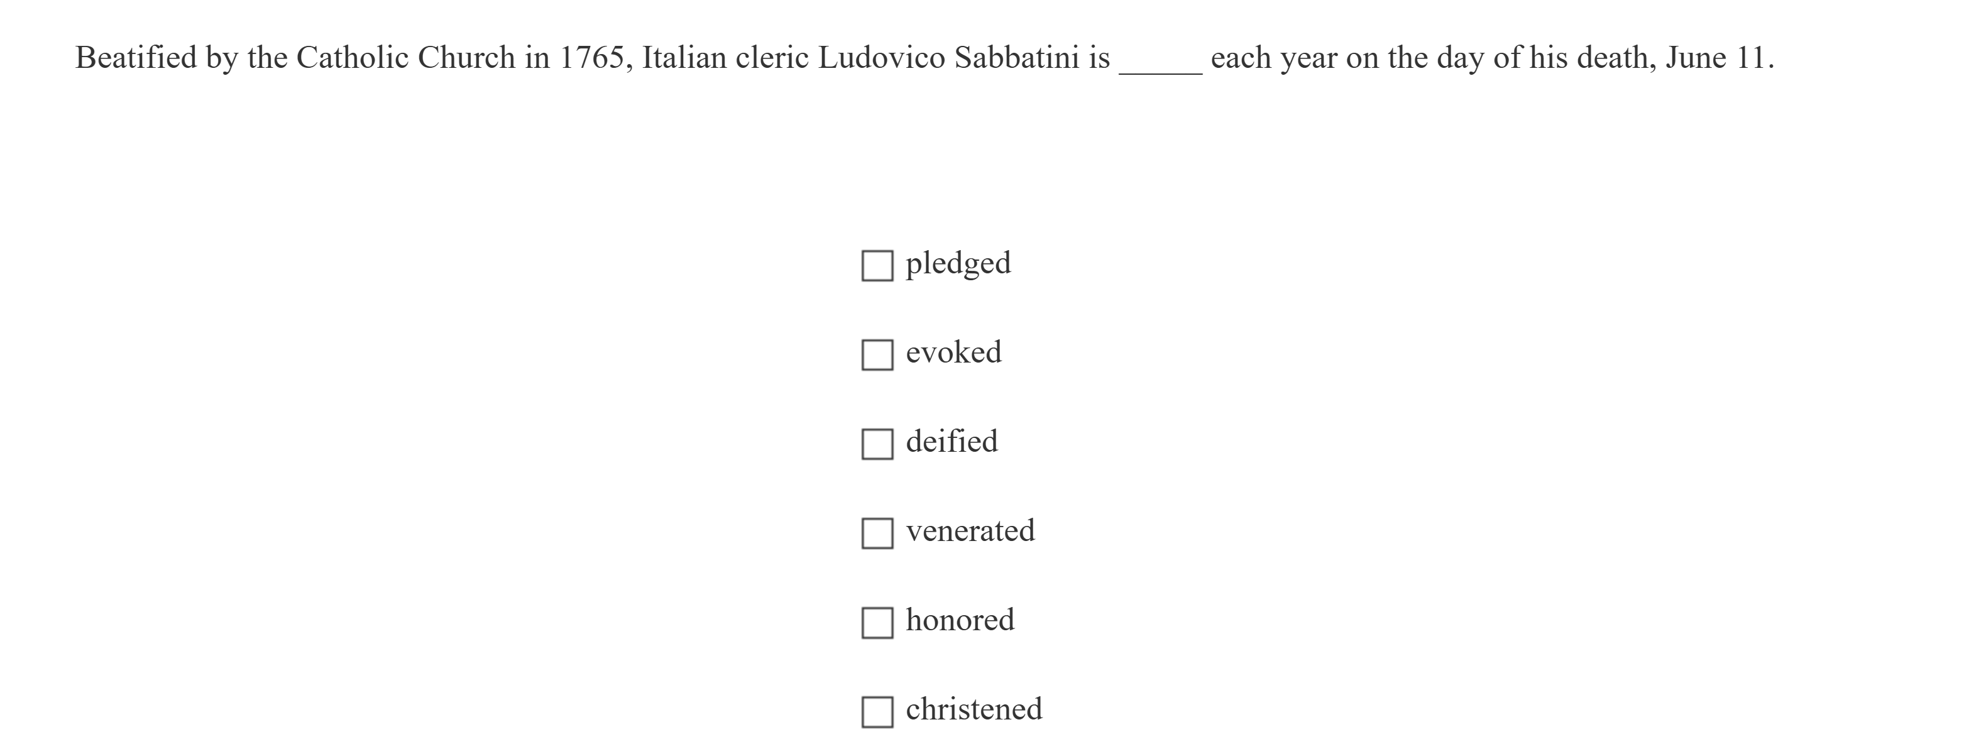Click the 'venerated' option label
The width and height of the screenshot is (1964, 749).
970,531
